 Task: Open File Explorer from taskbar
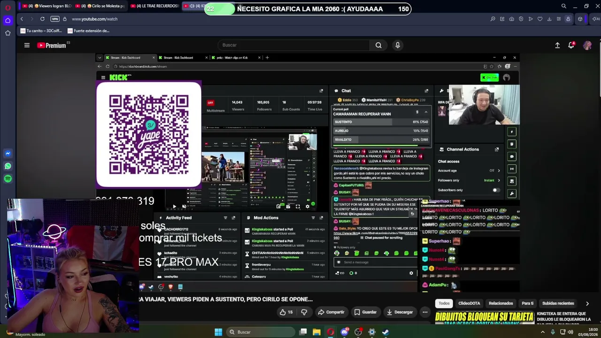pyautogui.click(x=317, y=332)
